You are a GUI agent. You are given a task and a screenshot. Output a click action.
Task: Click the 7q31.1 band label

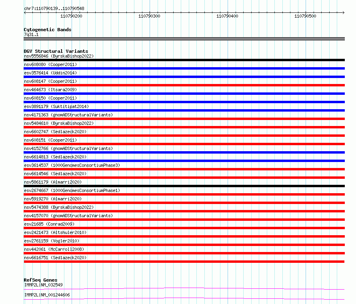point(31,34)
